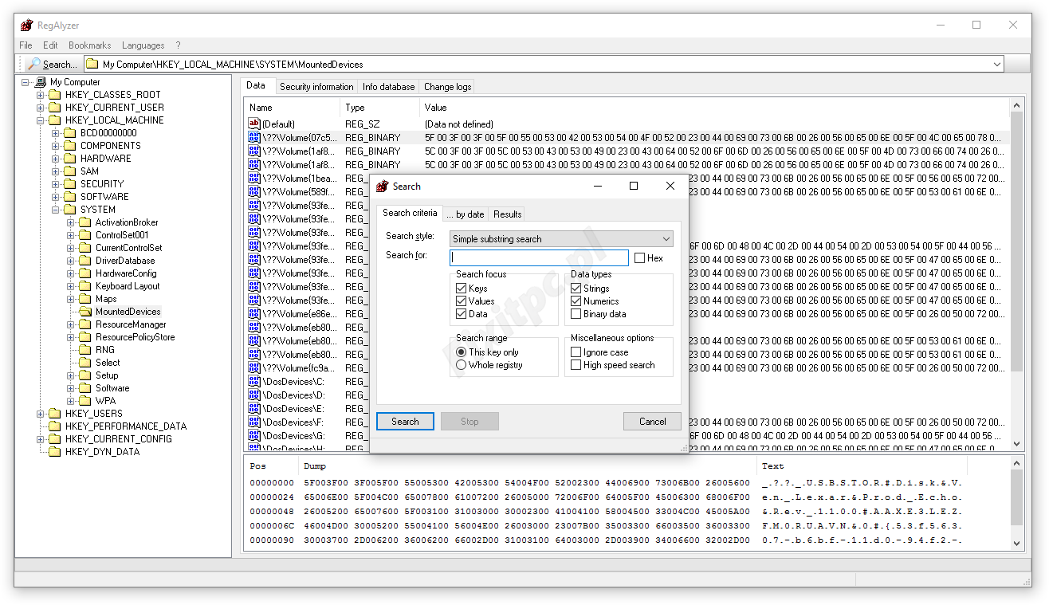Click the ActivationBroker folder icon
This screenshot has height=605, width=1049.
click(x=84, y=222)
